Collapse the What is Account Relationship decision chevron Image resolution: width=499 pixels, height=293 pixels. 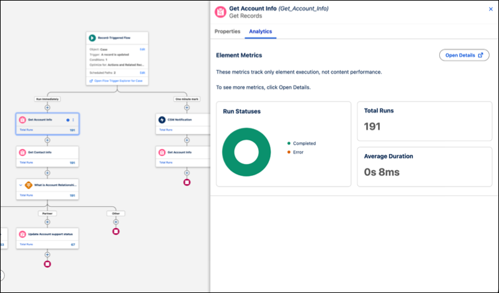[21, 185]
